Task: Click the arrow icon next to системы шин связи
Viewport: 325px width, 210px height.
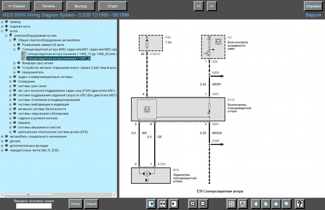Action: 15,86
